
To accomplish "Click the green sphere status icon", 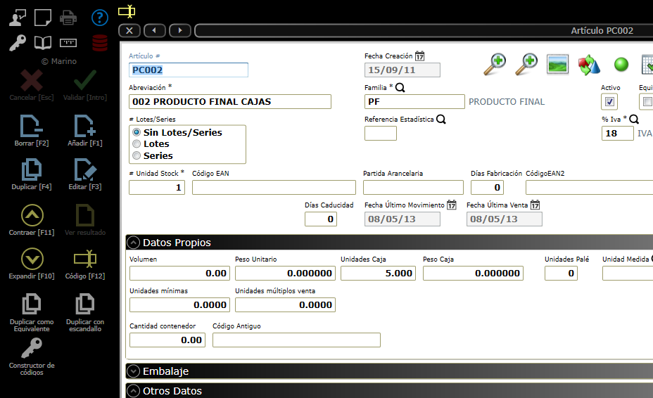I will [x=621, y=65].
